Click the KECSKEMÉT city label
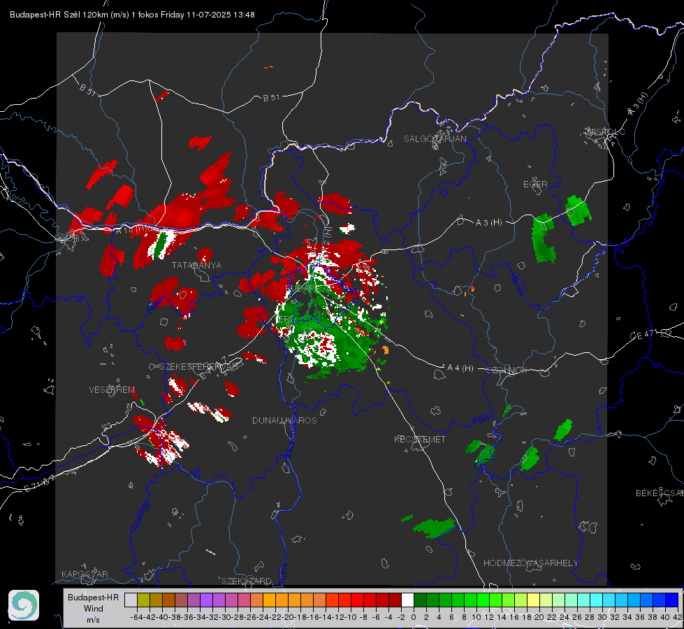This screenshot has width=684, height=629. coord(420,439)
